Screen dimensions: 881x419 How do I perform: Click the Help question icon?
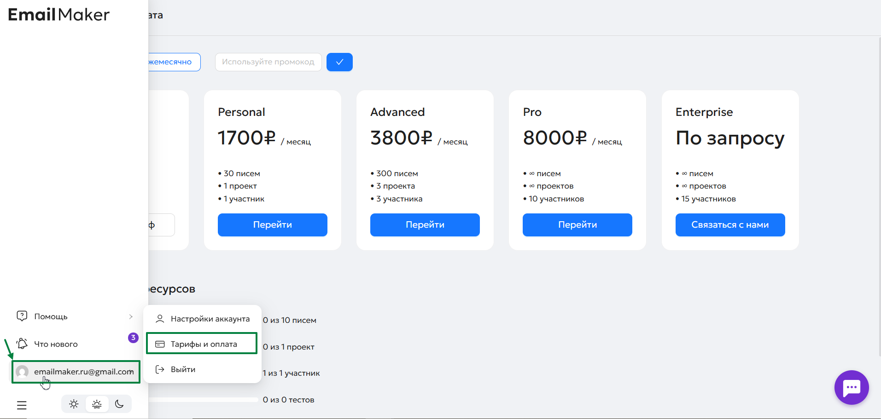[x=22, y=316]
